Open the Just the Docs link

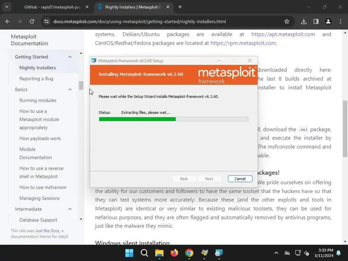pos(48,231)
